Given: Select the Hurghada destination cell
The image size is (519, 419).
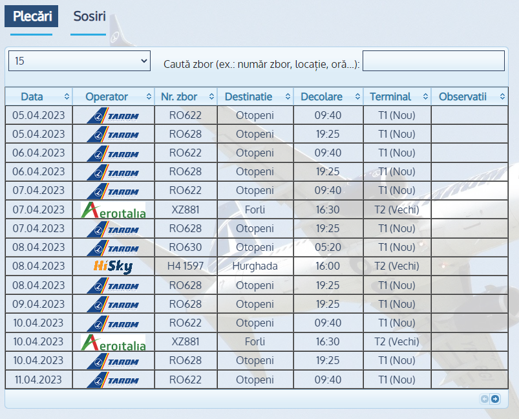Looking at the screenshot, I should pos(255,266).
